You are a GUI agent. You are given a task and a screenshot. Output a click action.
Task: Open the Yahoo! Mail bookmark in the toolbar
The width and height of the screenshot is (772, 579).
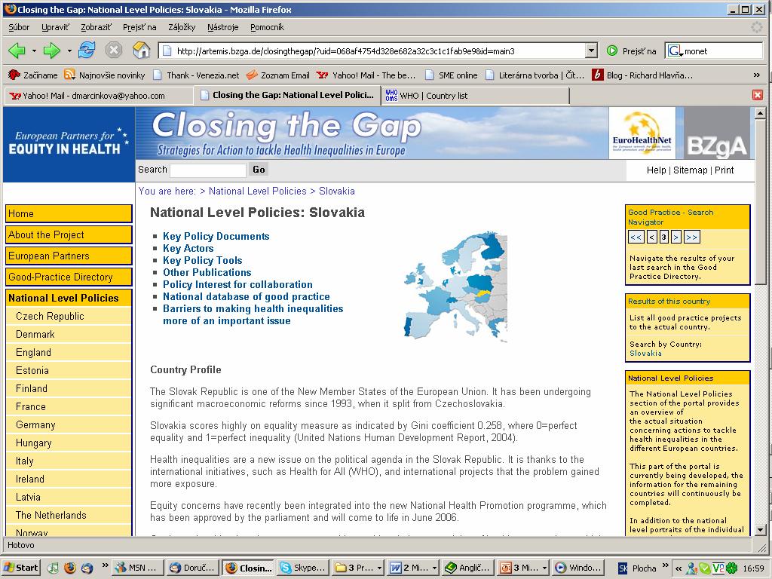click(x=366, y=75)
